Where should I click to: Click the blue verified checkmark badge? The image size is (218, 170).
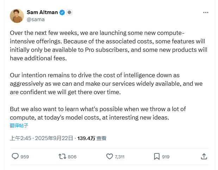click(62, 12)
